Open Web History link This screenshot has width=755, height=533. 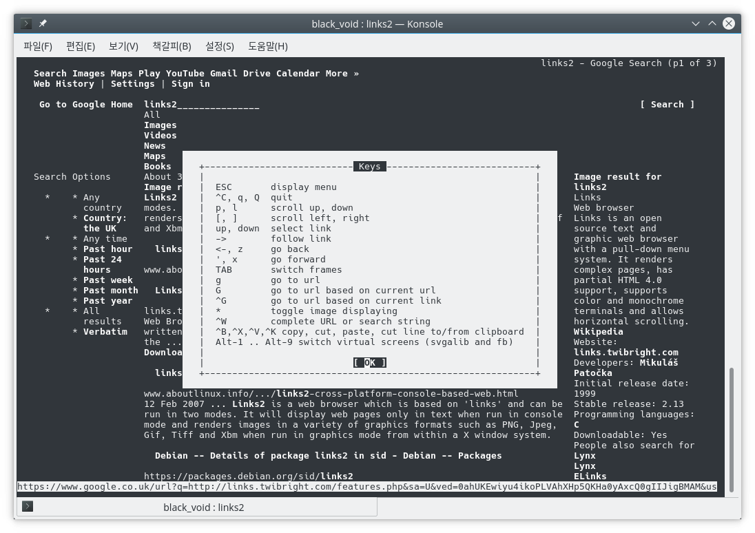[x=64, y=84]
